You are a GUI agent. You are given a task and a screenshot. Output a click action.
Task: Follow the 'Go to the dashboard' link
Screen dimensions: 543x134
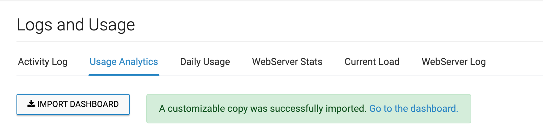414,109
